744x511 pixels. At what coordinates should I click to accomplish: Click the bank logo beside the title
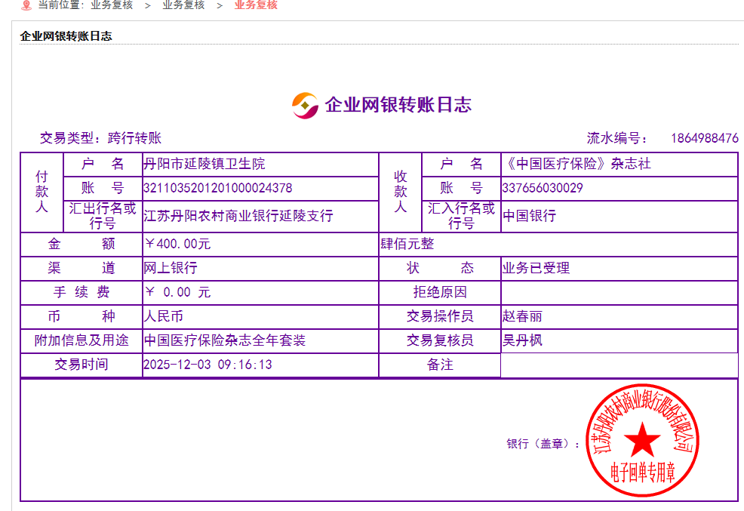pos(305,105)
